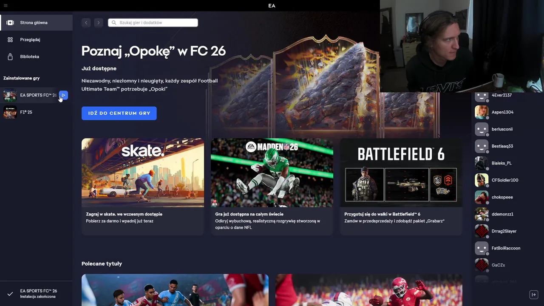The image size is (544, 306).
Task: Click 'Instalacja zakończona' status text
Action: tap(38, 297)
